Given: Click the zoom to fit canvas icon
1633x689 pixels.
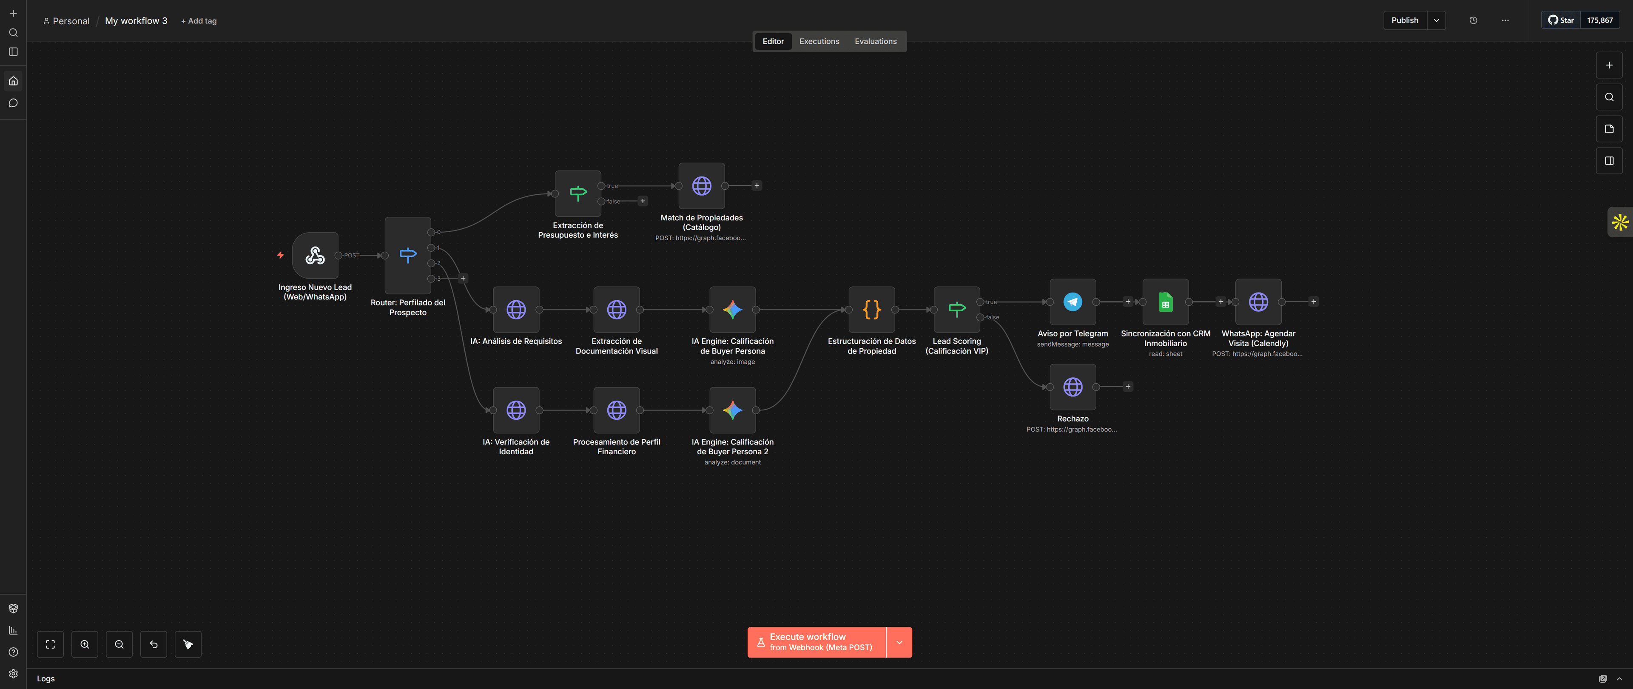Looking at the screenshot, I should tap(51, 644).
